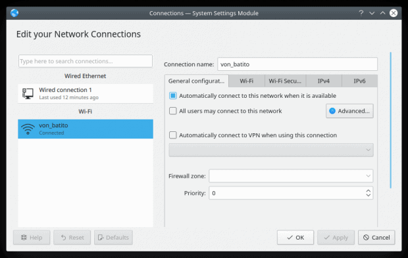Open the disabled VPN selection dropdown
Image resolution: width=408 pixels, height=258 pixels.
pos(271,150)
